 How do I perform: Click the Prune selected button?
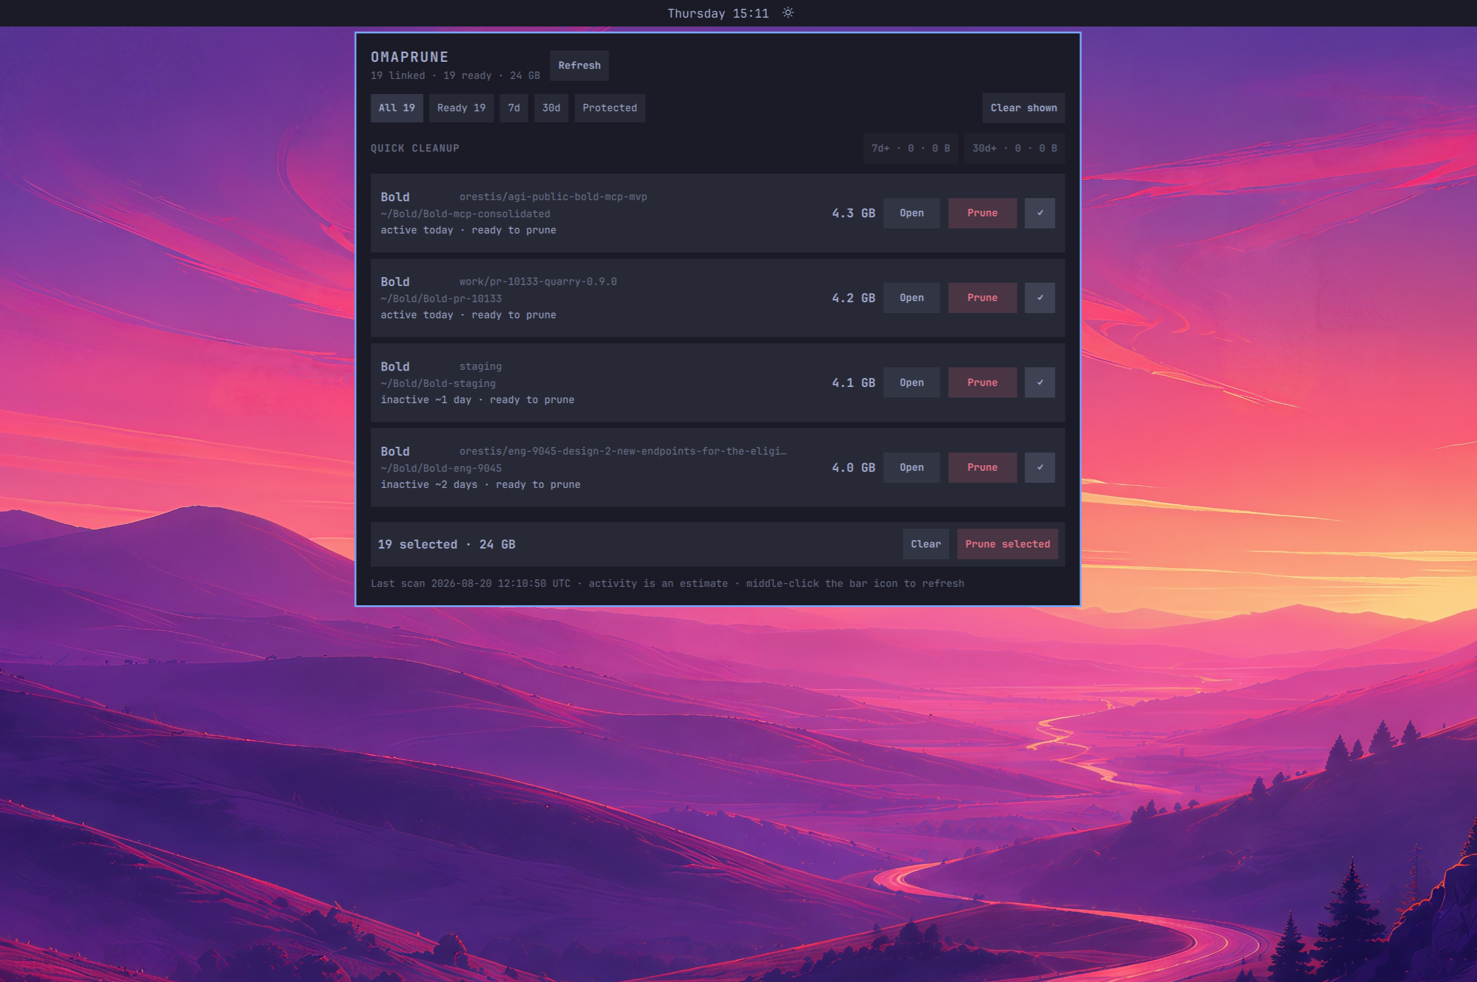pos(1007,544)
